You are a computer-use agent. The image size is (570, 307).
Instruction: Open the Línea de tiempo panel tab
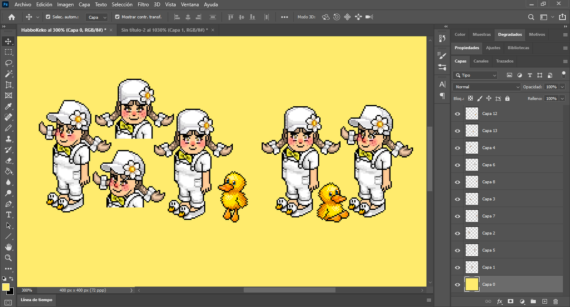(37, 300)
